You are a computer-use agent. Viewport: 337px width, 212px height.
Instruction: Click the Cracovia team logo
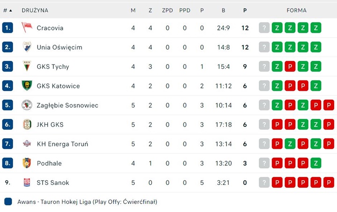[27, 28]
